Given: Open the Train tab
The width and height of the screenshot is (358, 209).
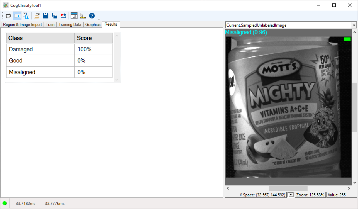Looking at the screenshot, I should coord(50,25).
